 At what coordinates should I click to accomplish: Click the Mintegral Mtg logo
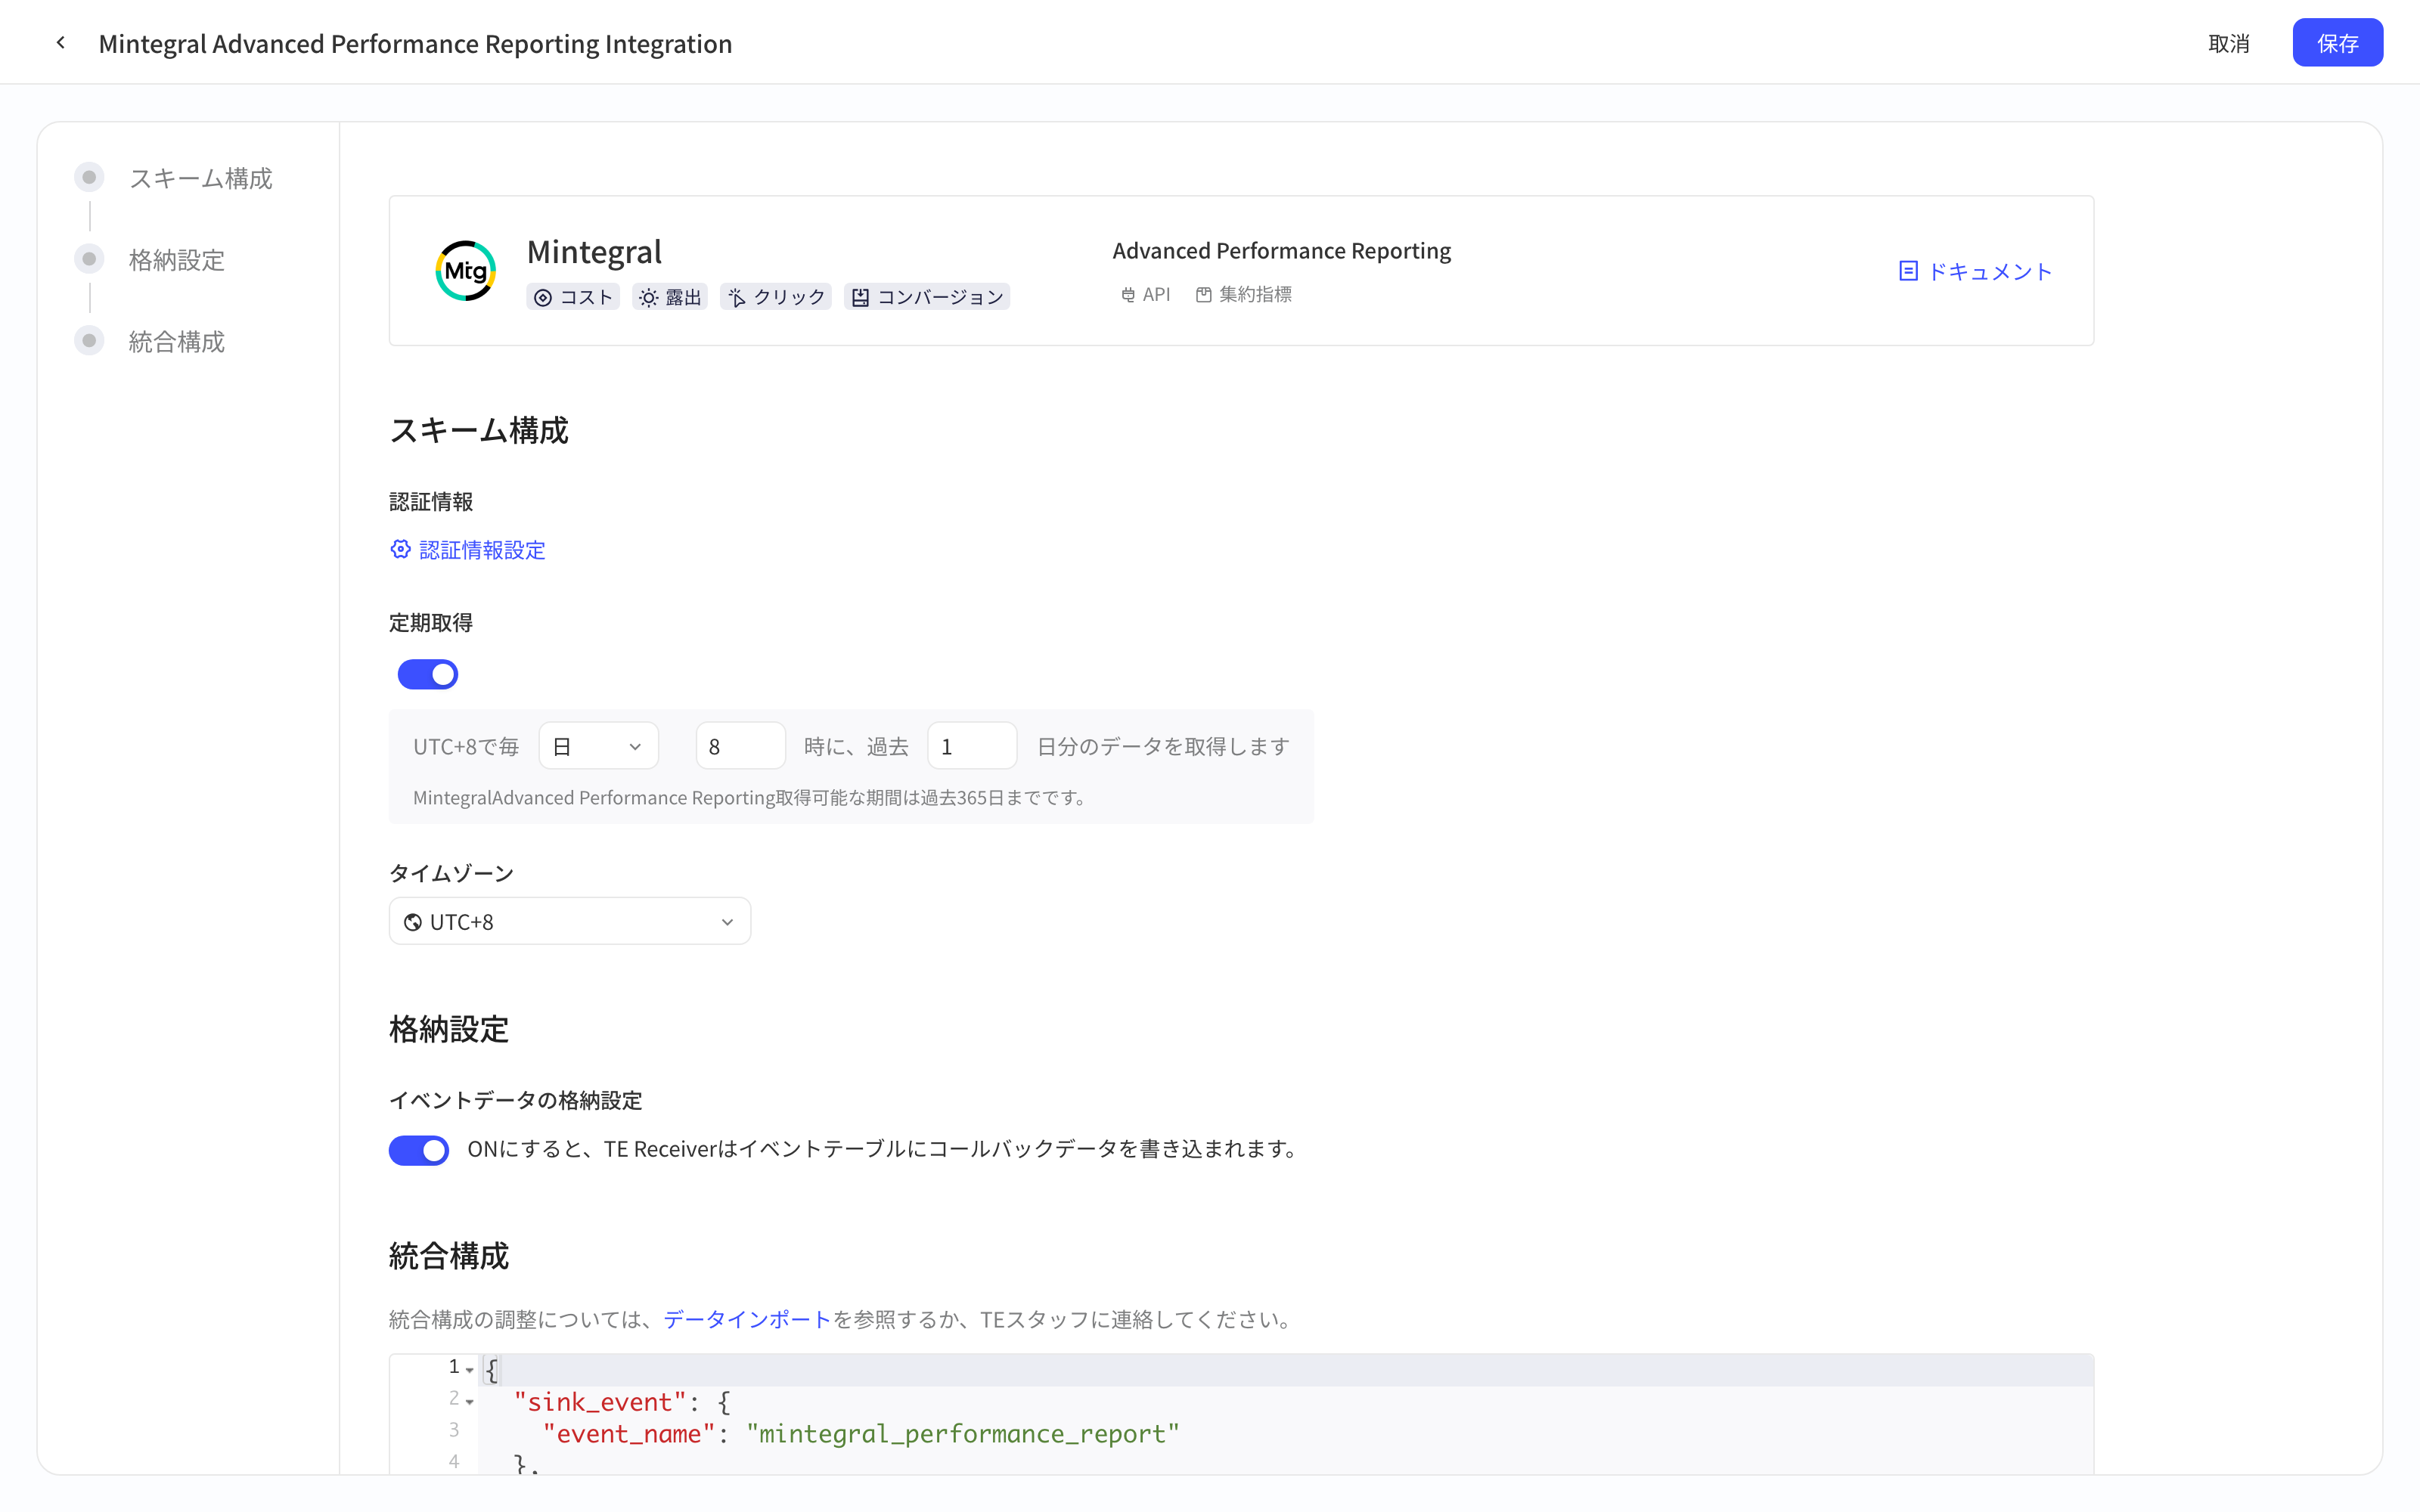point(466,270)
